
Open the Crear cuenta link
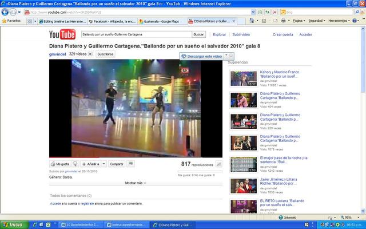283,34
